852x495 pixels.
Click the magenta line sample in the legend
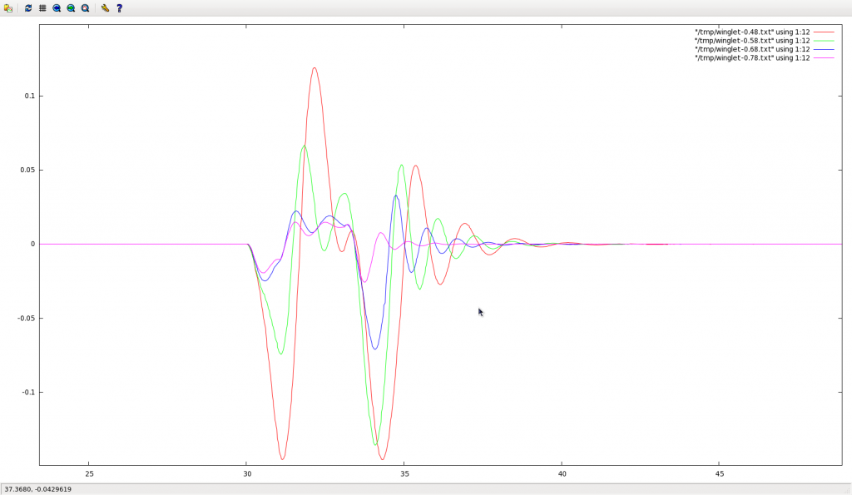coord(824,57)
